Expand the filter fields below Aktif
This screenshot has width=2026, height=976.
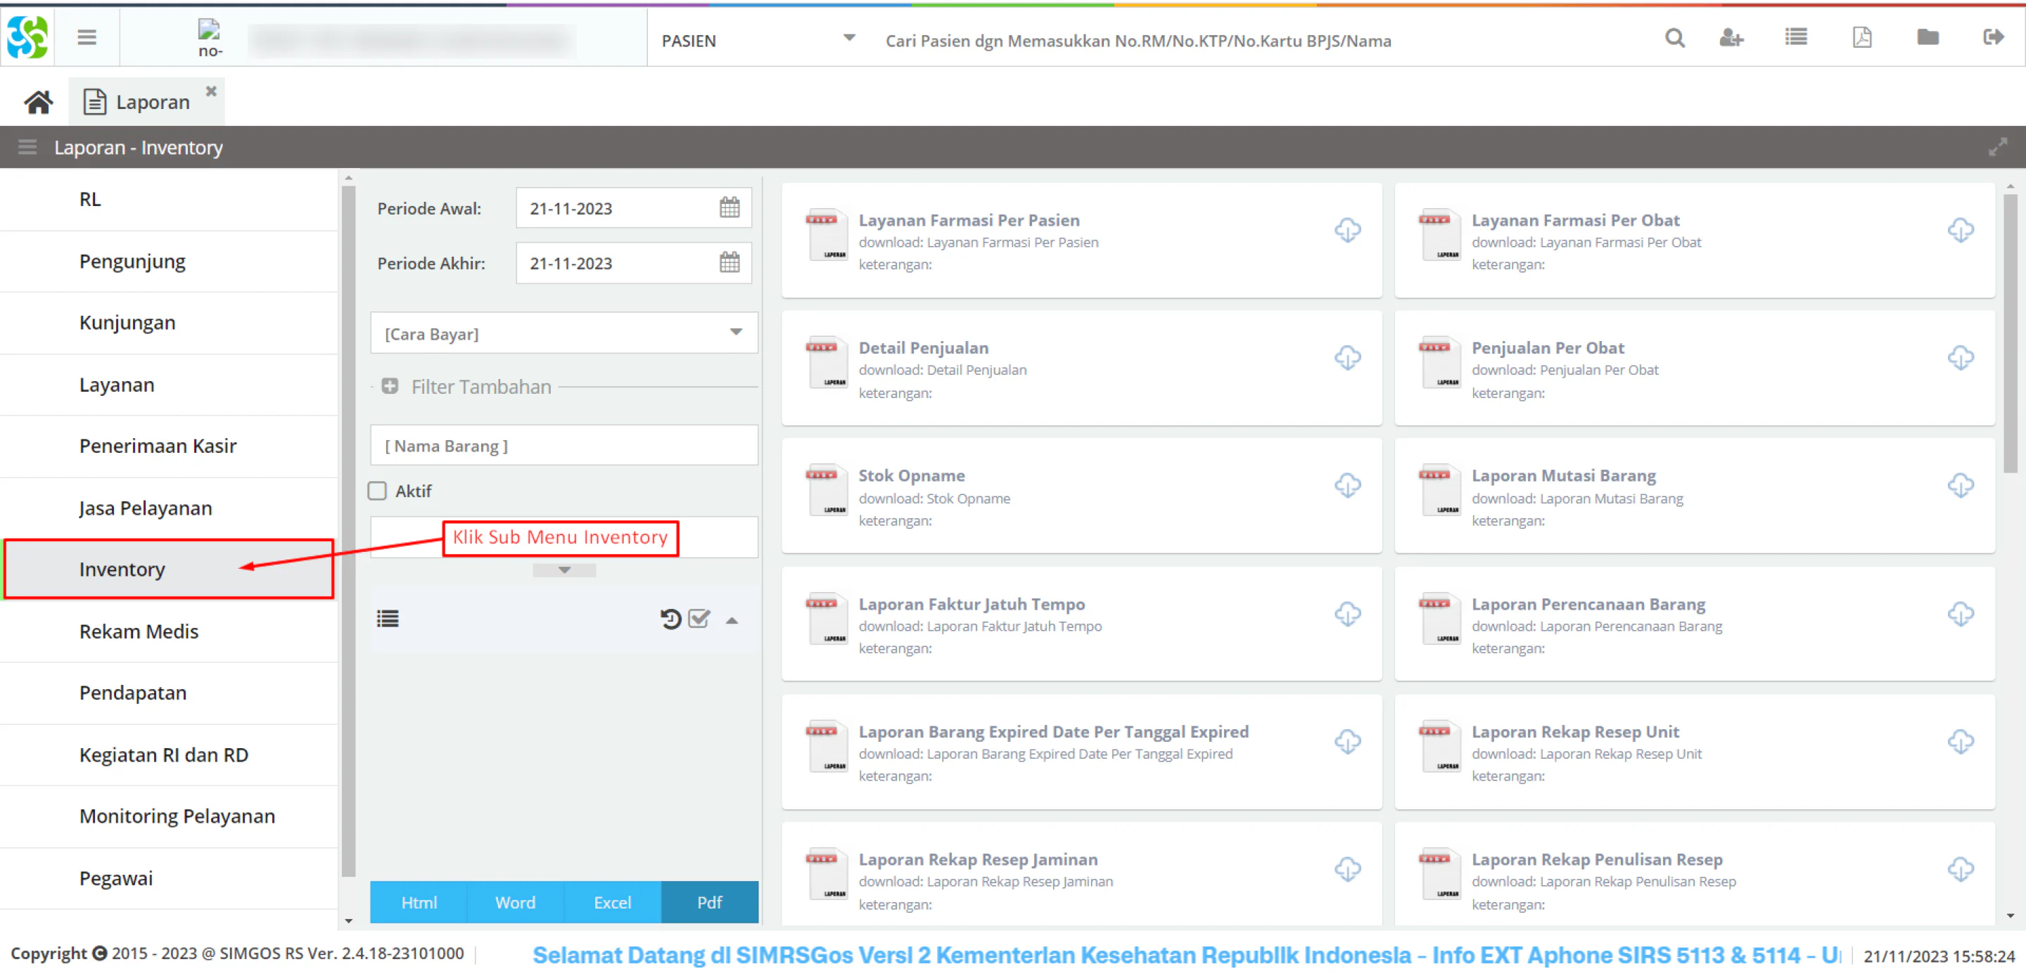(x=564, y=570)
